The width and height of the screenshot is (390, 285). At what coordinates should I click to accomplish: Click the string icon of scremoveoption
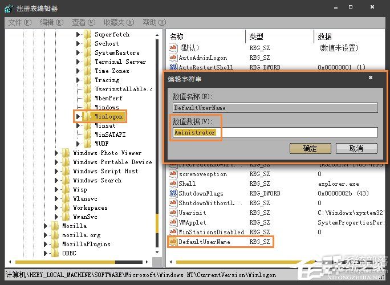[x=173, y=174]
